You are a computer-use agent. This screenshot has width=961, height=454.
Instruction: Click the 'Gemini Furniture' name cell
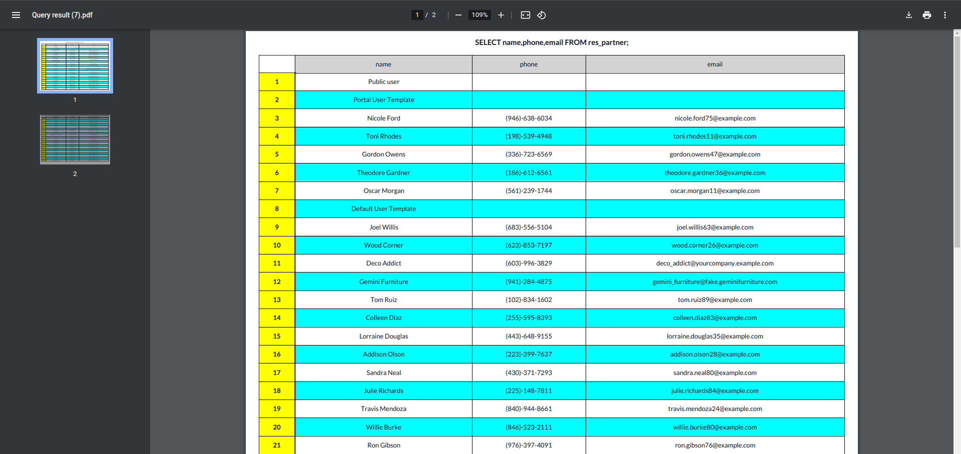coord(383,281)
